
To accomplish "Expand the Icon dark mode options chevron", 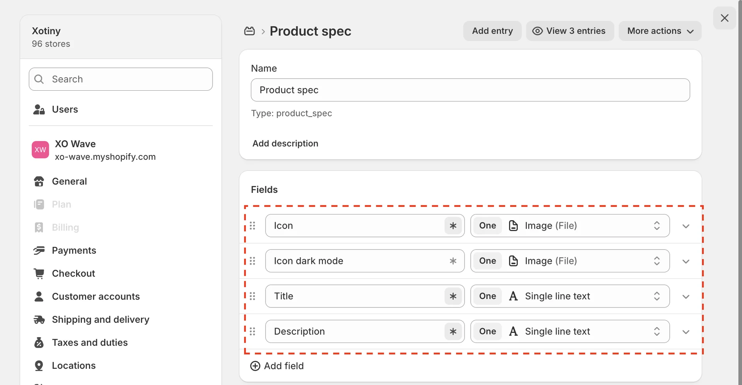I will (686, 262).
